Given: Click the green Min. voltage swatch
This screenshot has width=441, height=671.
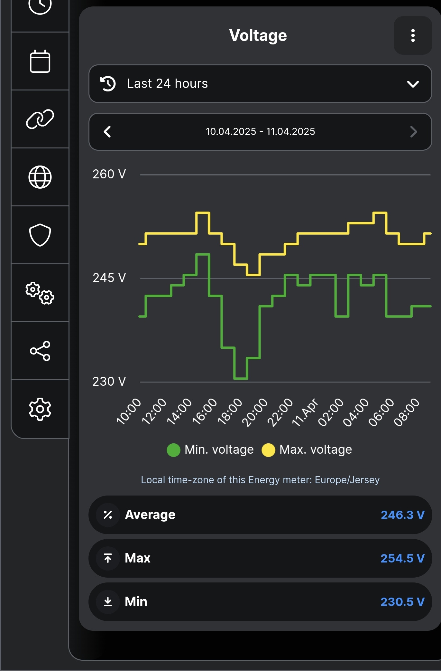Looking at the screenshot, I should point(173,450).
